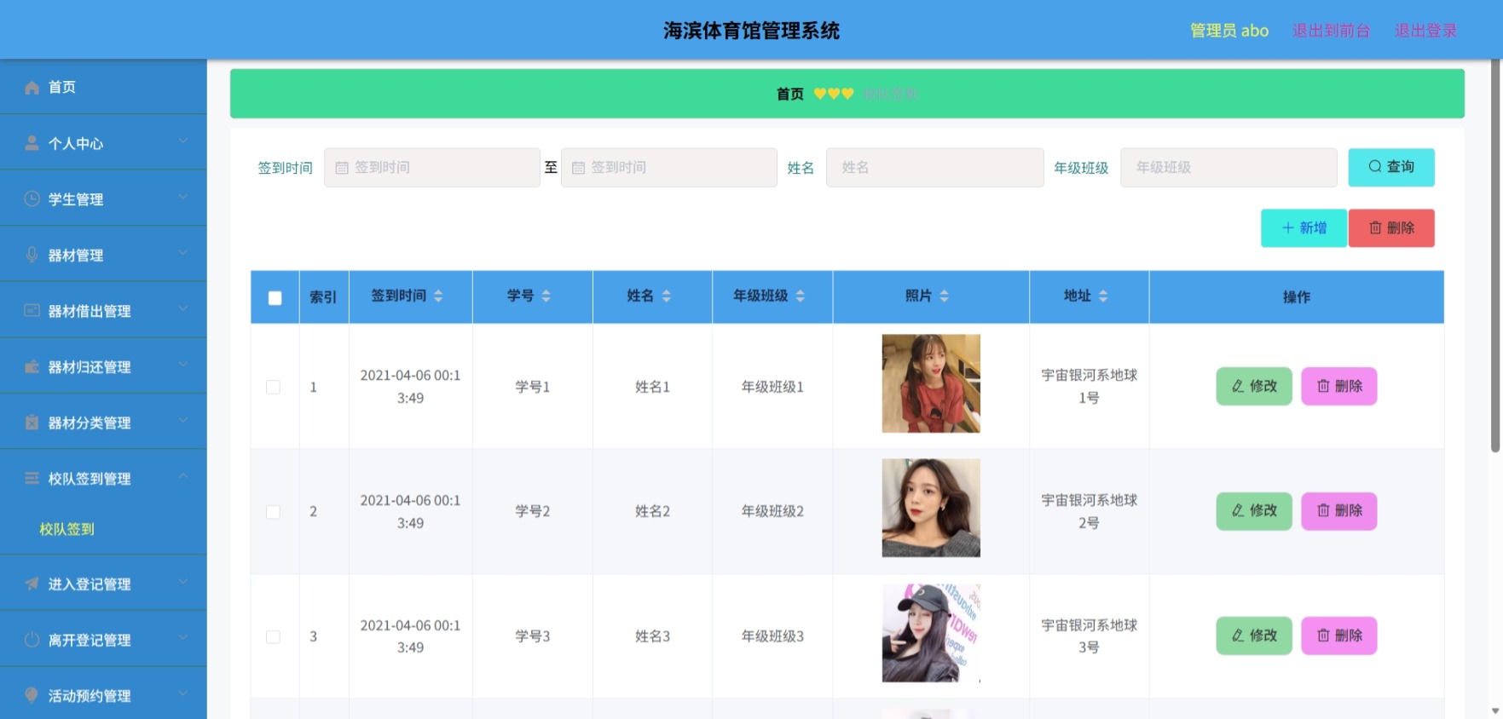This screenshot has height=719, width=1503.
Task: Click 管理员 abo in header
Action: click(1229, 31)
